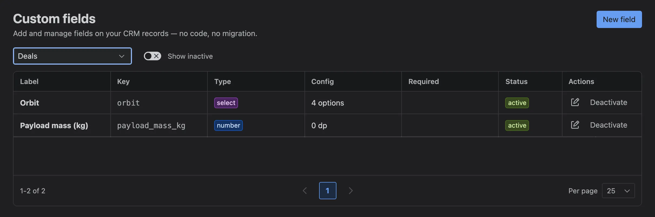Click the number type badge
655x217 pixels.
click(x=229, y=125)
